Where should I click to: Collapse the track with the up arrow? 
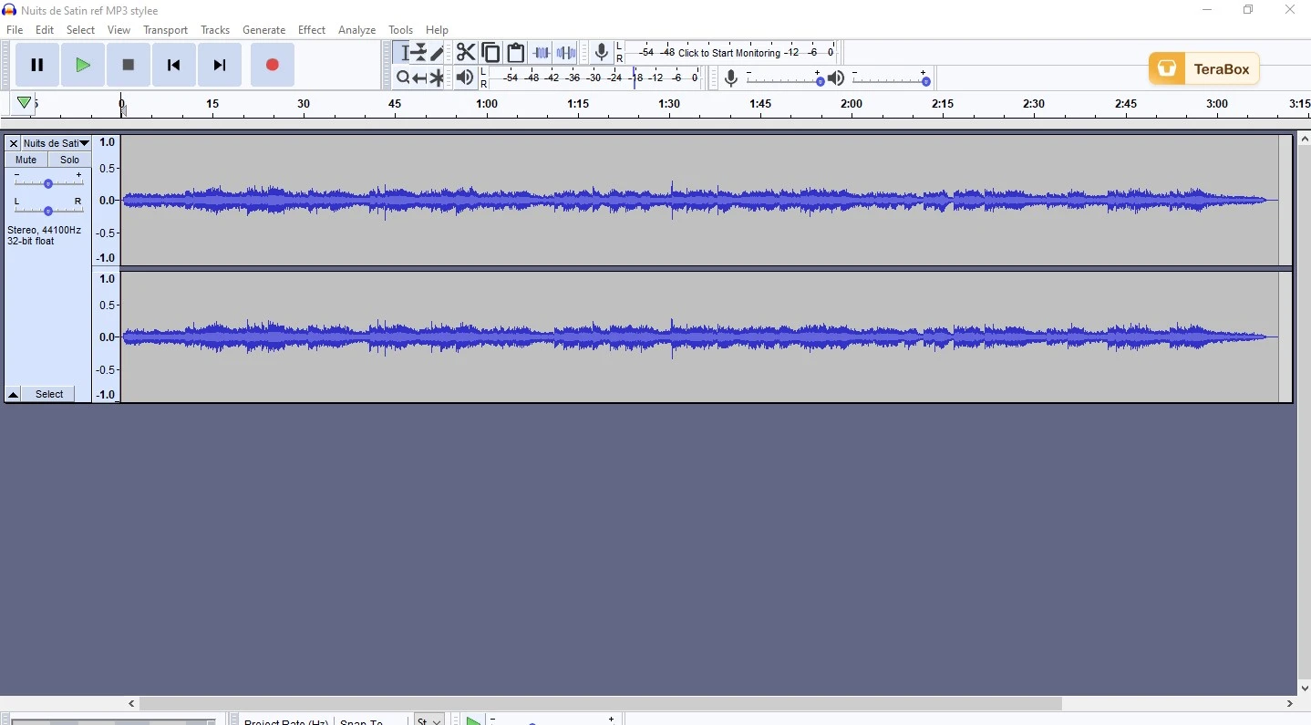14,395
